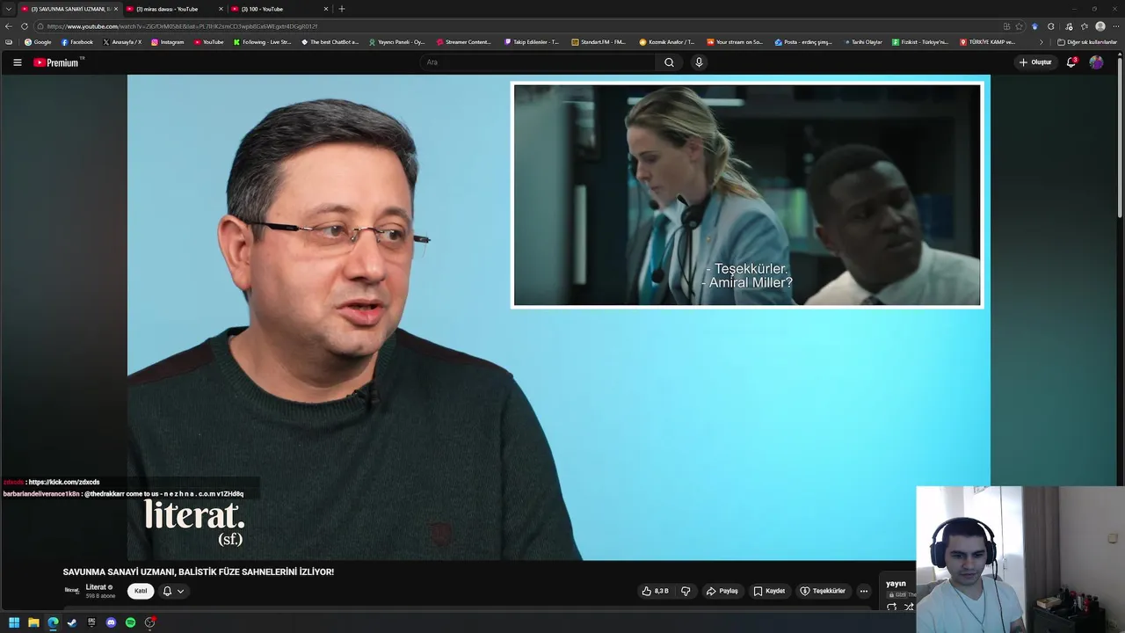Open the Anasayfa / X bookmark
Viewport: 1125px width, 633px height.
pos(122,42)
